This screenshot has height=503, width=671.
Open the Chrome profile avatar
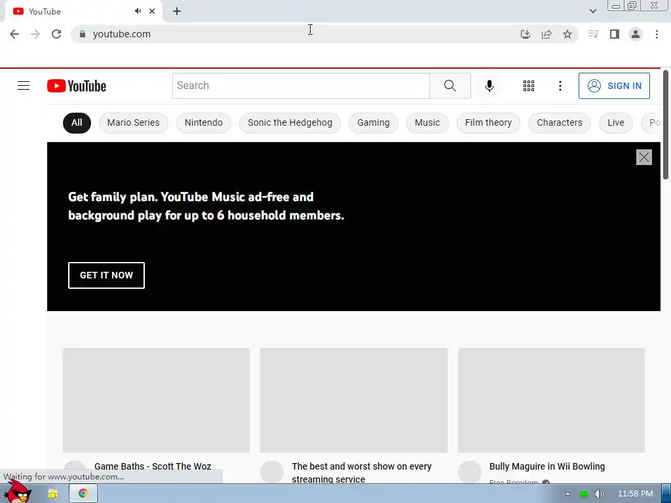[x=636, y=34]
